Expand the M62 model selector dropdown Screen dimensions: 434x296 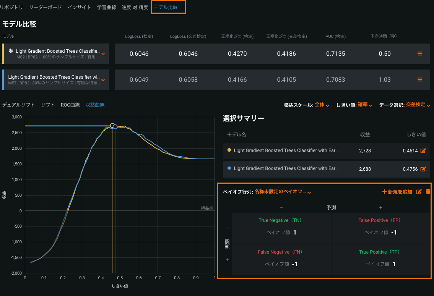pos(103,54)
